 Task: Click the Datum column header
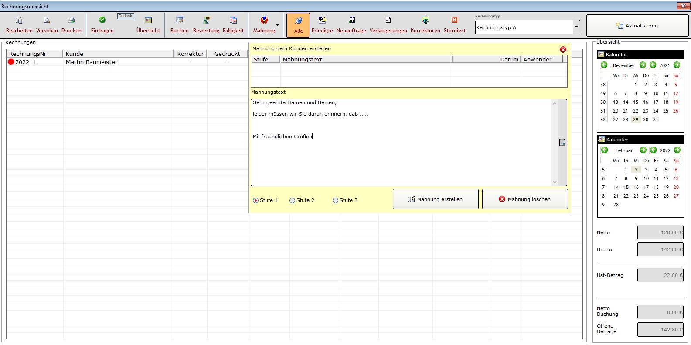click(487, 59)
